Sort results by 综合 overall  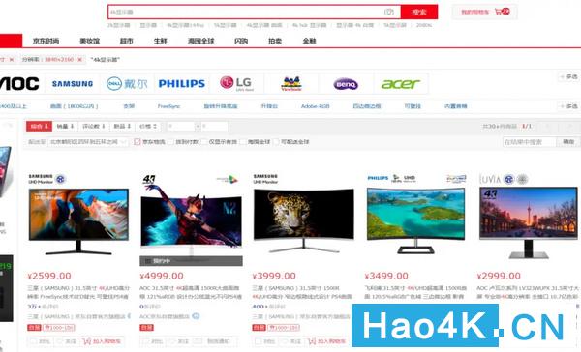40,127
